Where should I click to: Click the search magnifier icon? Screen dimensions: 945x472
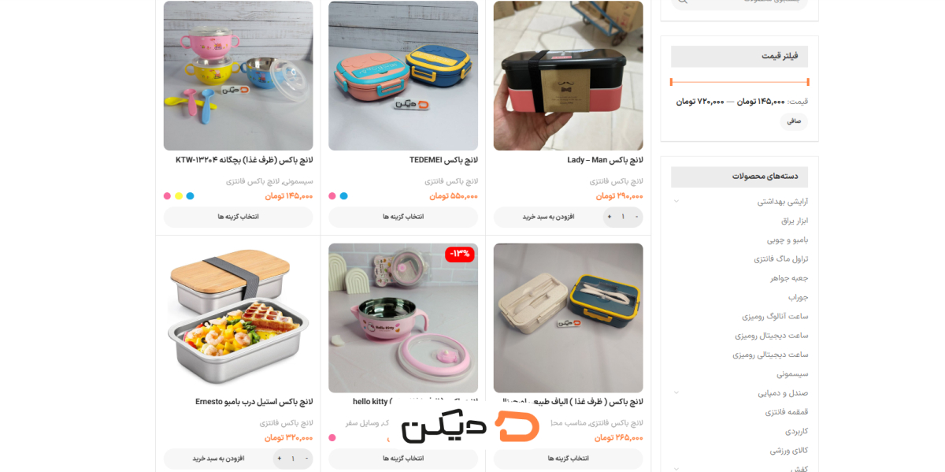click(683, 2)
